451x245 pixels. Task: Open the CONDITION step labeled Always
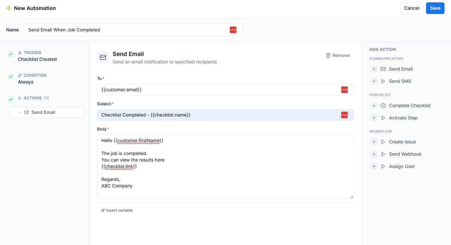click(25, 82)
